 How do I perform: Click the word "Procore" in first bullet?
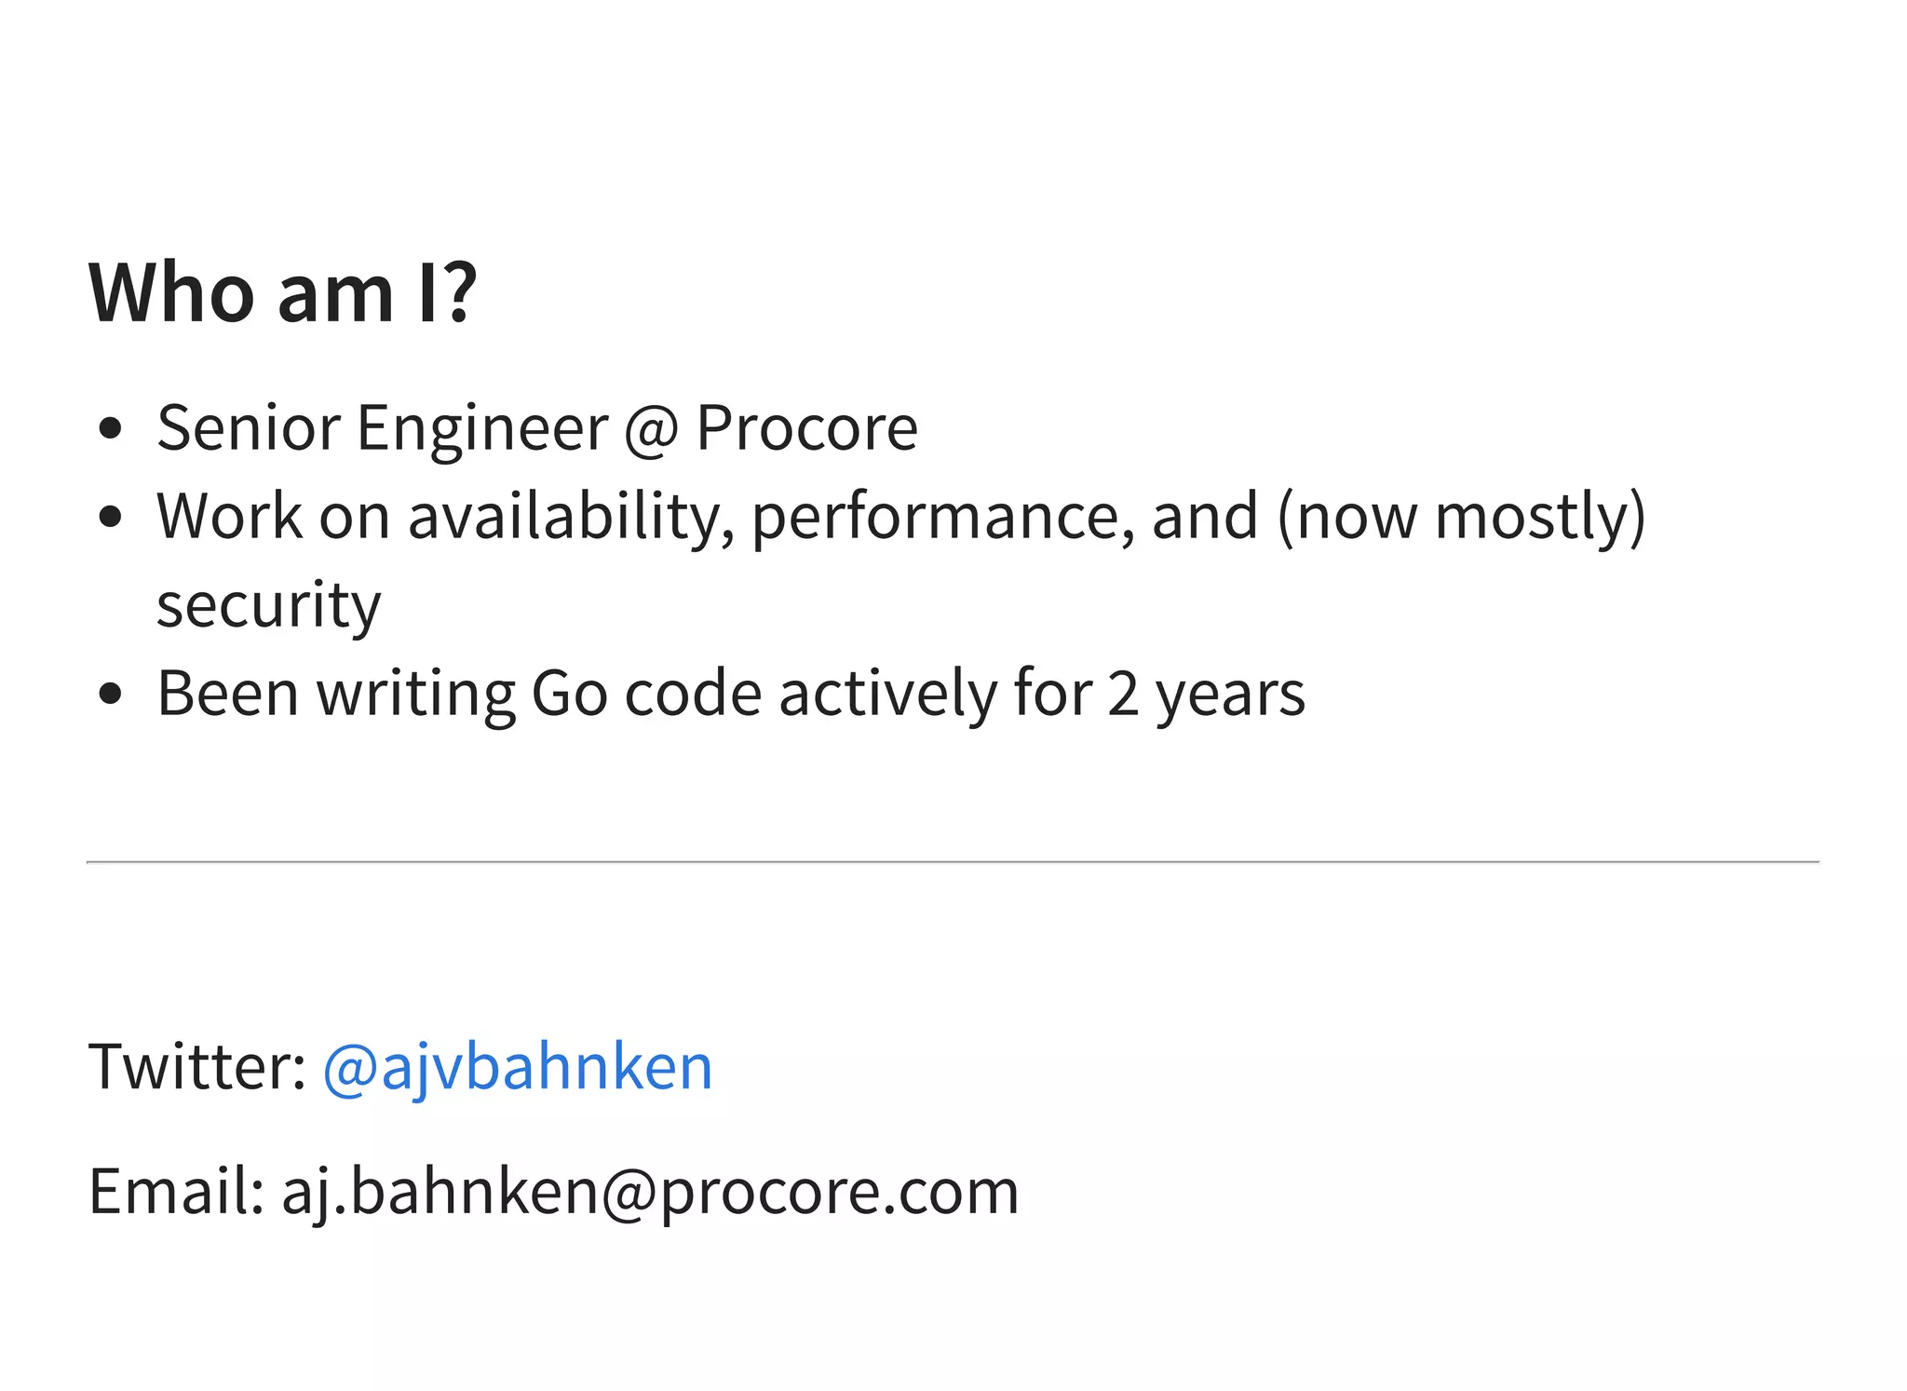[x=806, y=427]
